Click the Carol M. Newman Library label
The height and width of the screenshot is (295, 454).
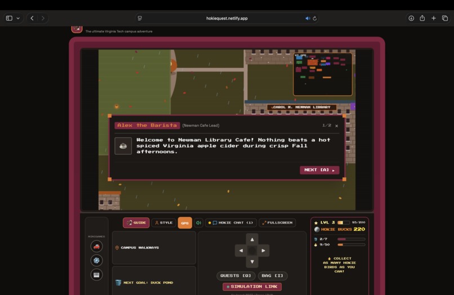(302, 107)
